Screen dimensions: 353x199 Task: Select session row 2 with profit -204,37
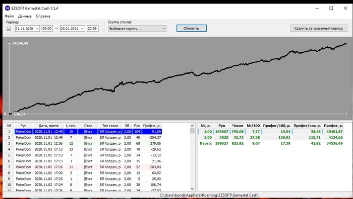[83, 137]
